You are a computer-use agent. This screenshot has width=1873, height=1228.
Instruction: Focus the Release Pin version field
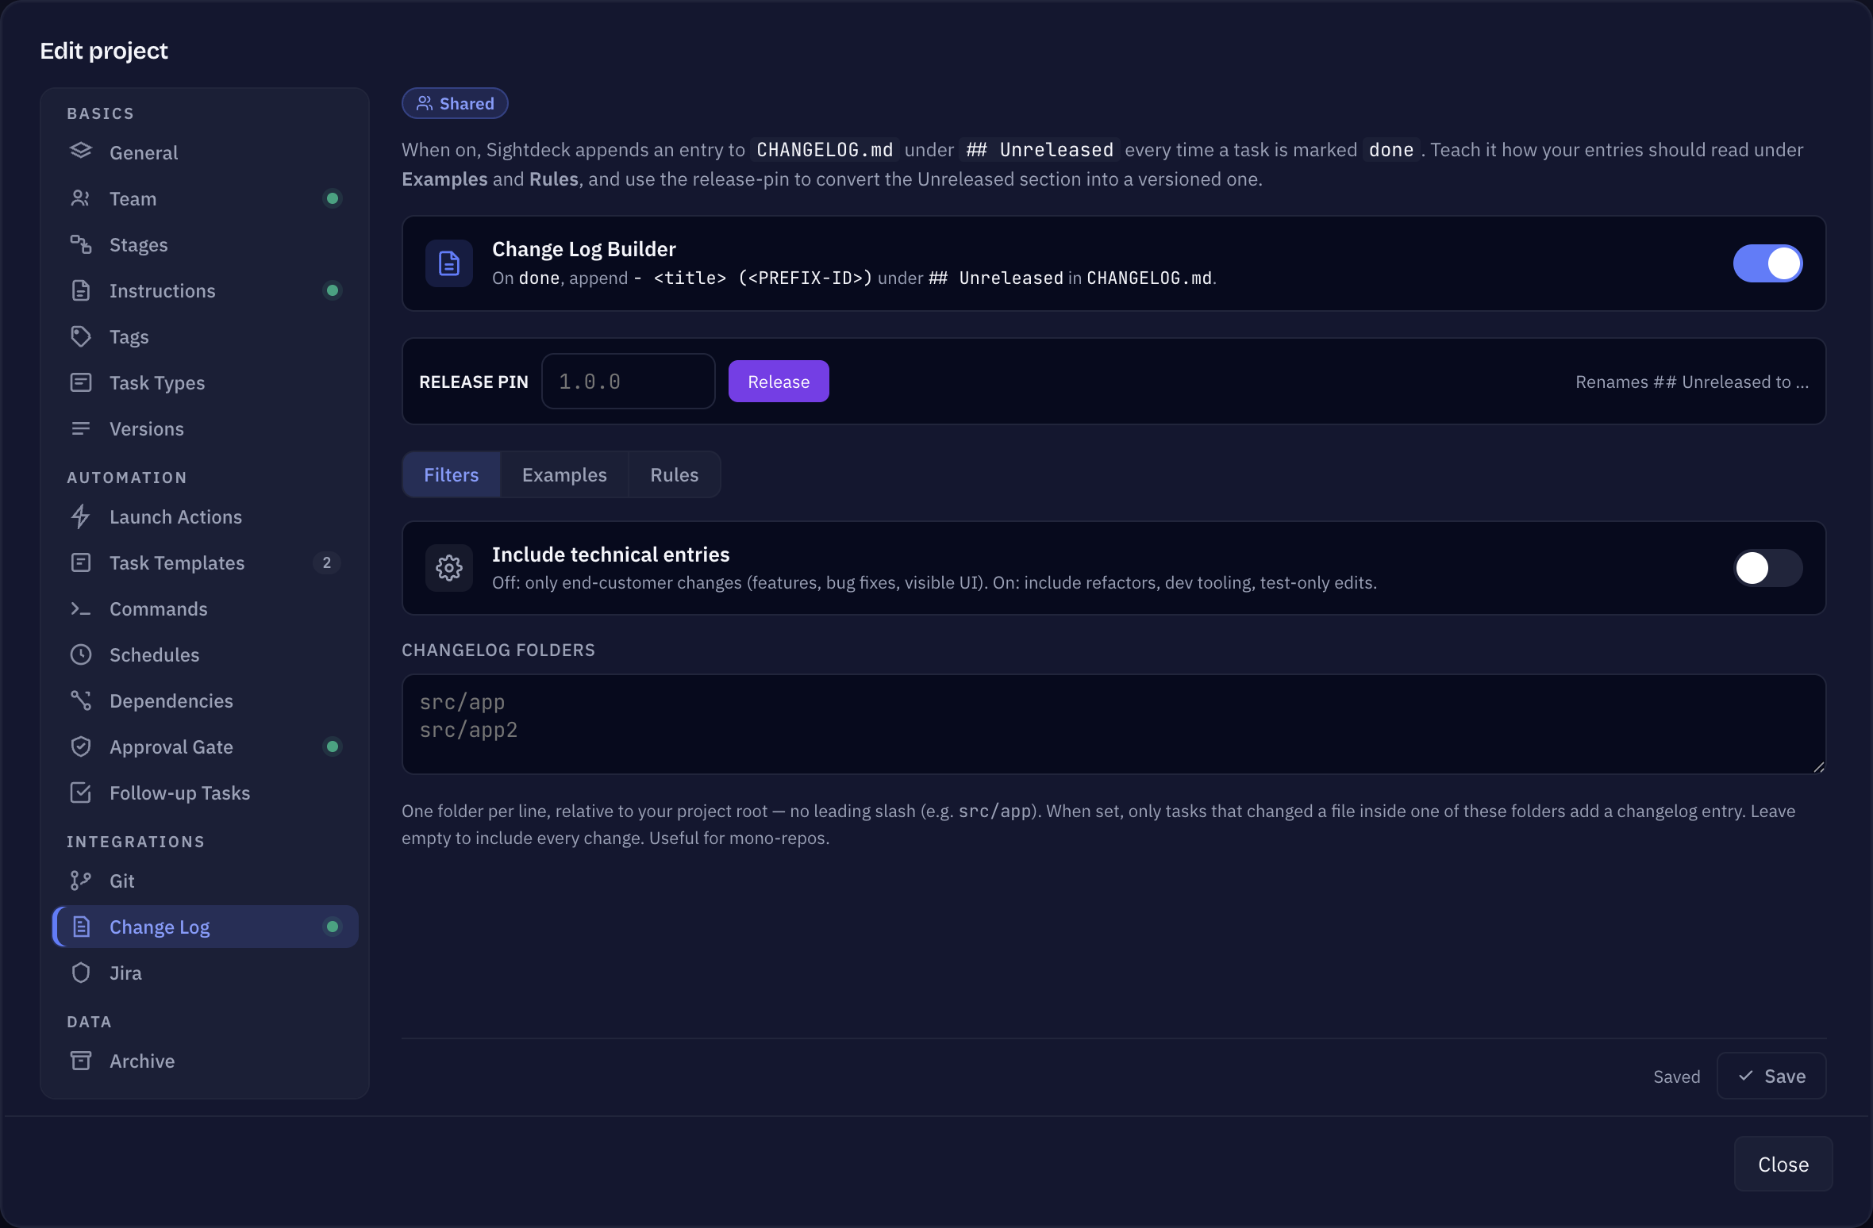pyautogui.click(x=628, y=382)
